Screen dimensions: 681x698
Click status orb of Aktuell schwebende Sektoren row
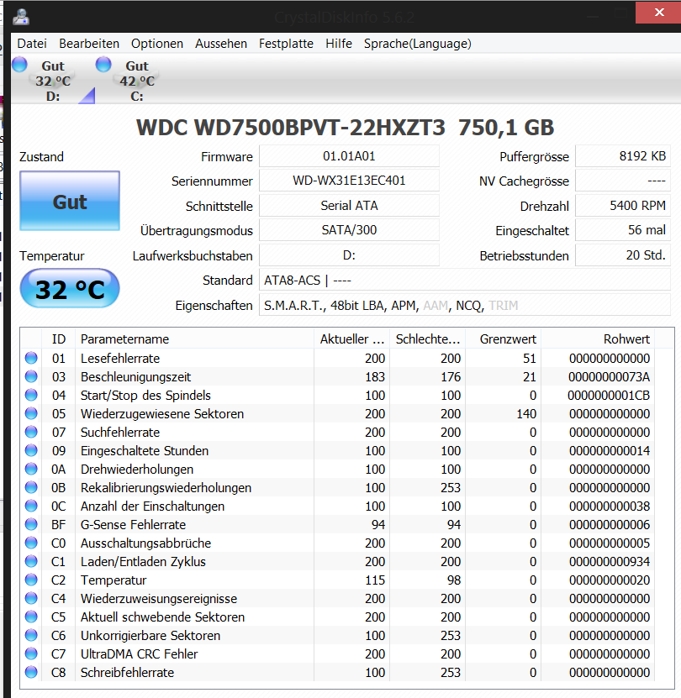(x=31, y=617)
